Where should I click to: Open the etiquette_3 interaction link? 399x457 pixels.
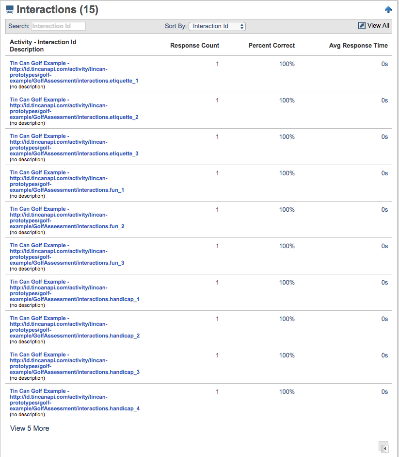74,145
